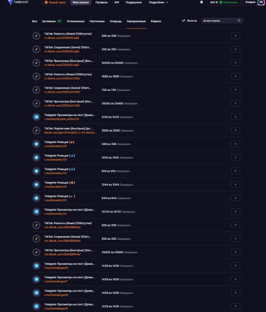This screenshot has height=312, width=266.
Task: Click the search magnifier icon
Action: tap(239, 20)
